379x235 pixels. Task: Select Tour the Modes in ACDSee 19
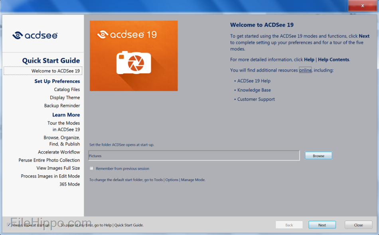tap(64, 126)
